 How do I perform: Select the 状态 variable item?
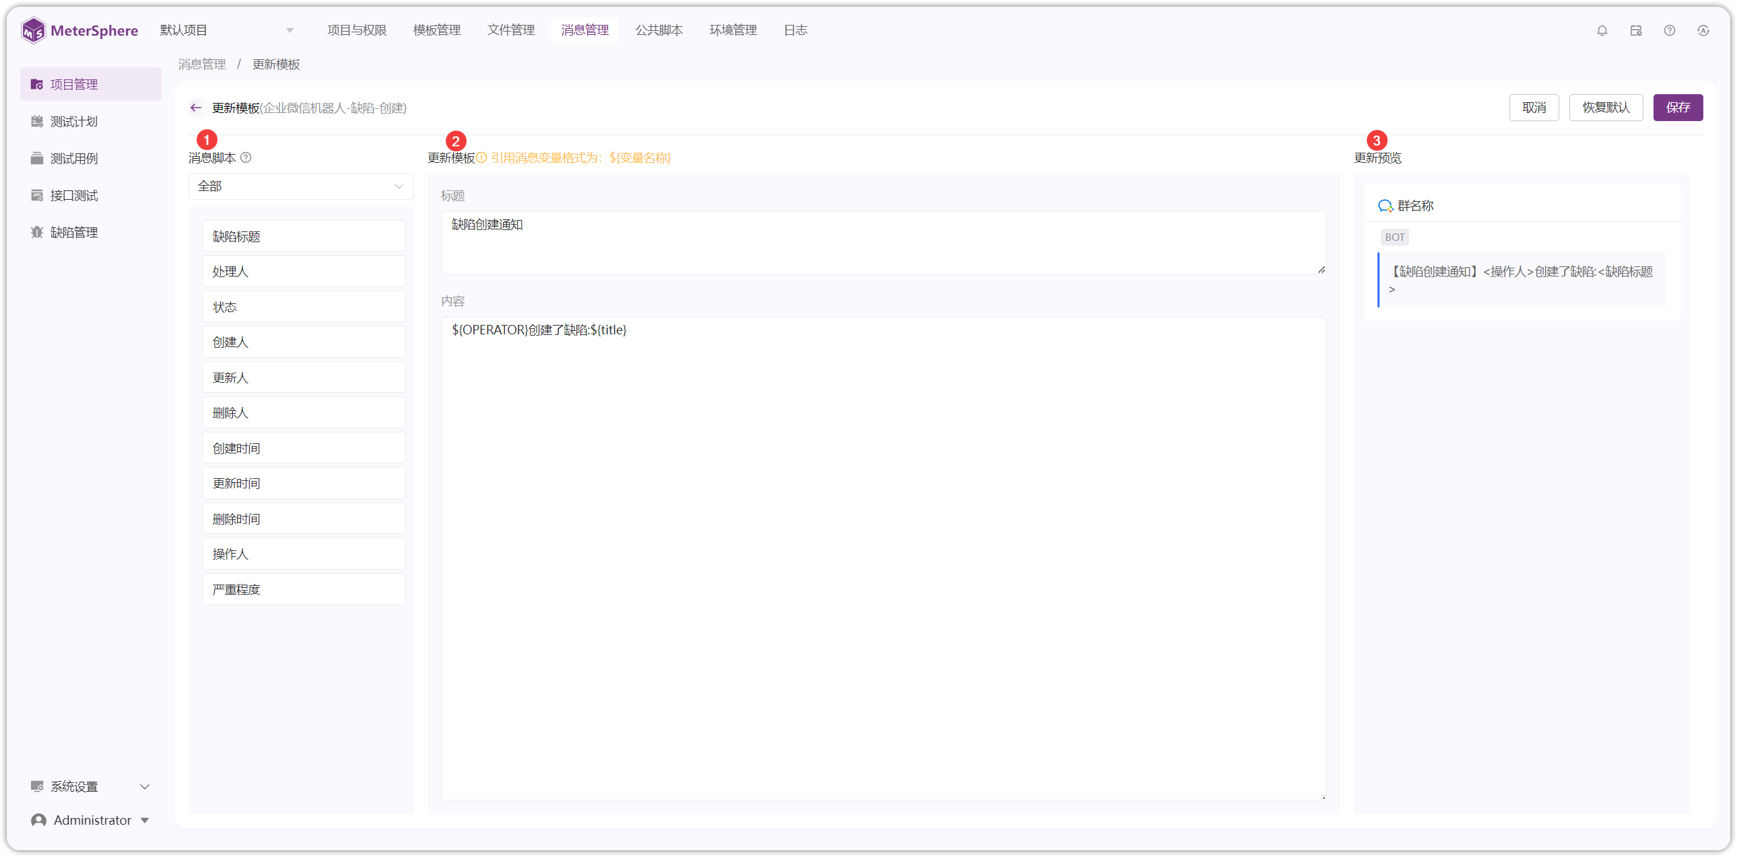tap(304, 307)
